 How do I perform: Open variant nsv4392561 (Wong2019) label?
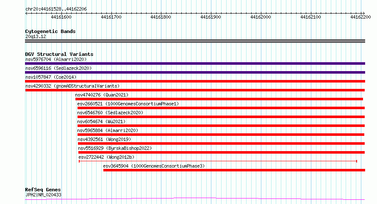tap(104, 139)
